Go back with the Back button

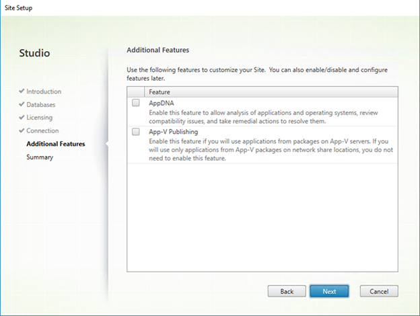click(x=287, y=291)
